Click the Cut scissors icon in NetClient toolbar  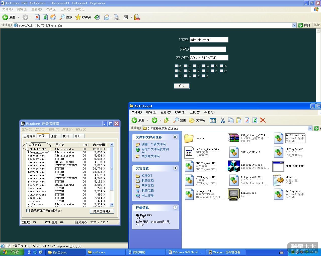click(222, 120)
